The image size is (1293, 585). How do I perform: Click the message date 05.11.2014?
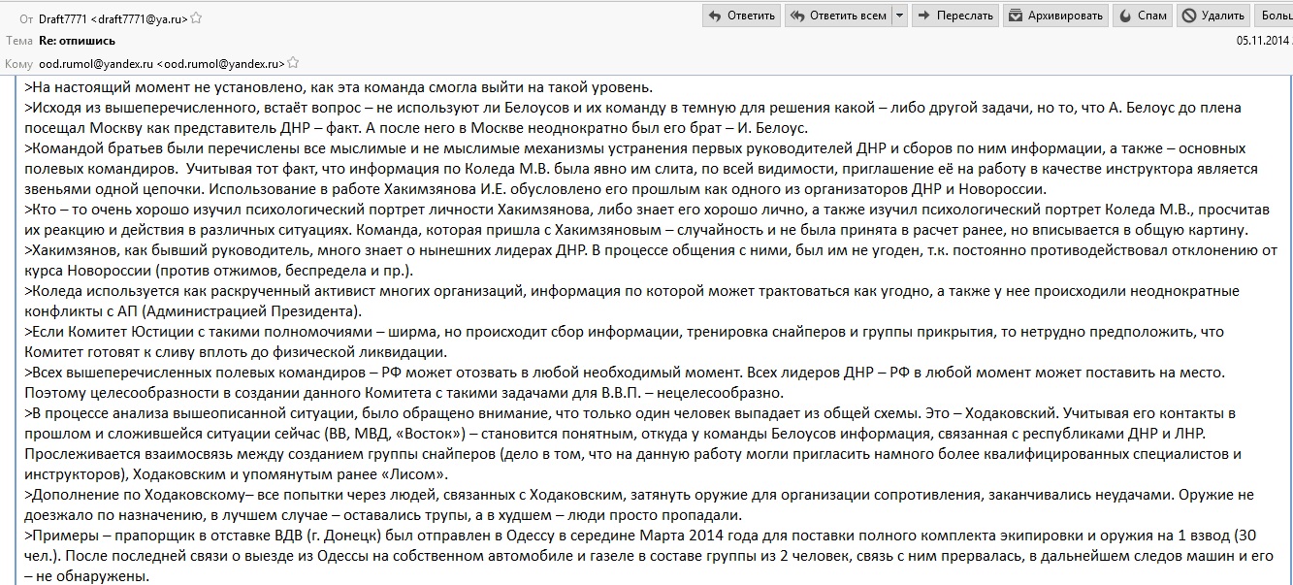tap(1263, 41)
